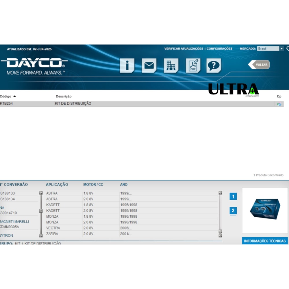The height and width of the screenshot is (289, 289).
Task: Open CONFIGURAÇÕES link
Action: tap(219, 49)
